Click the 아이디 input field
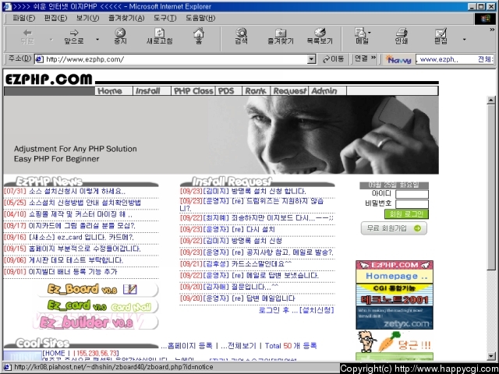The height and width of the screenshot is (374, 499). point(412,194)
